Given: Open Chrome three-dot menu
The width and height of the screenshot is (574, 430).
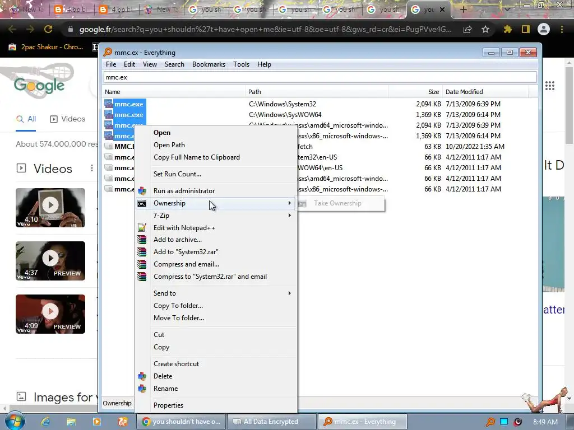Looking at the screenshot, I should pos(562,29).
